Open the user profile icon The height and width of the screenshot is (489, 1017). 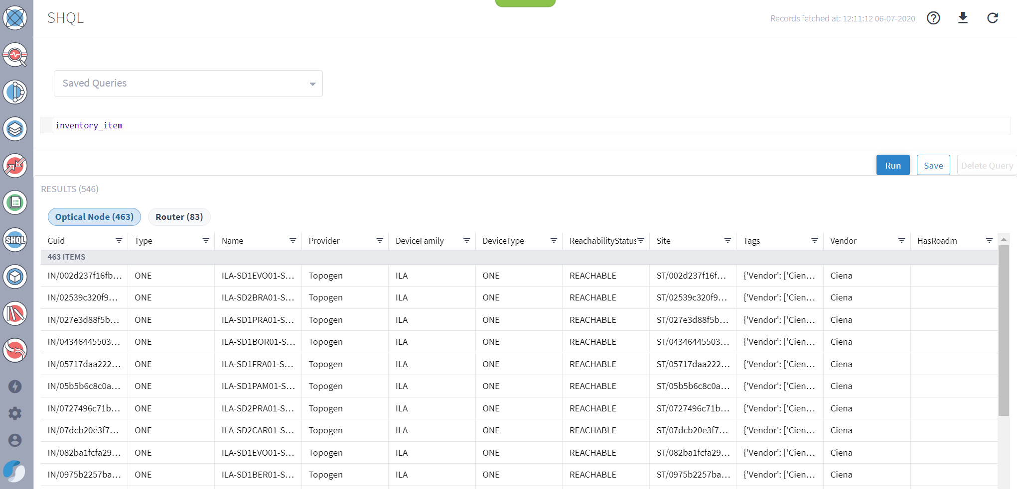15,440
